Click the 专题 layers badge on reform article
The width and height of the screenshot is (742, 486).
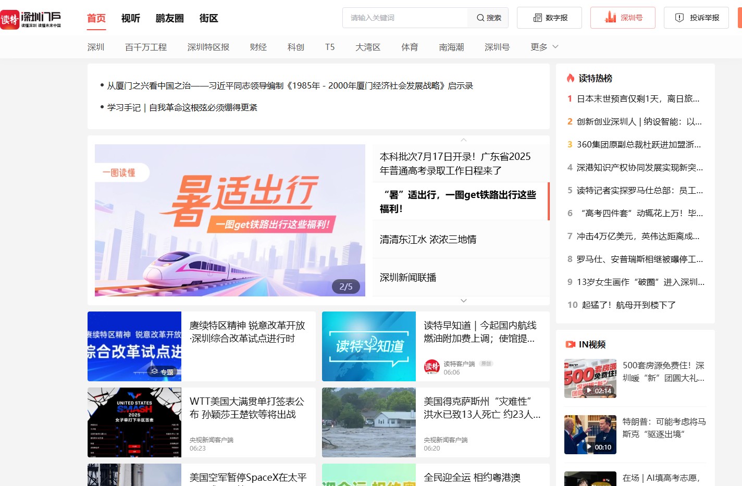pos(162,371)
